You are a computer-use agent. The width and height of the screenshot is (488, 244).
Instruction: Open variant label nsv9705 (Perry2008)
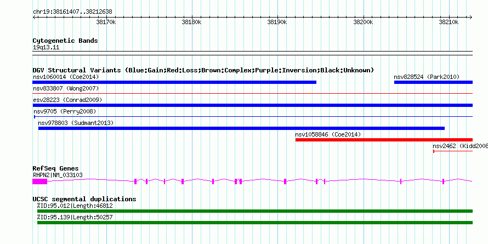[x=65, y=111]
